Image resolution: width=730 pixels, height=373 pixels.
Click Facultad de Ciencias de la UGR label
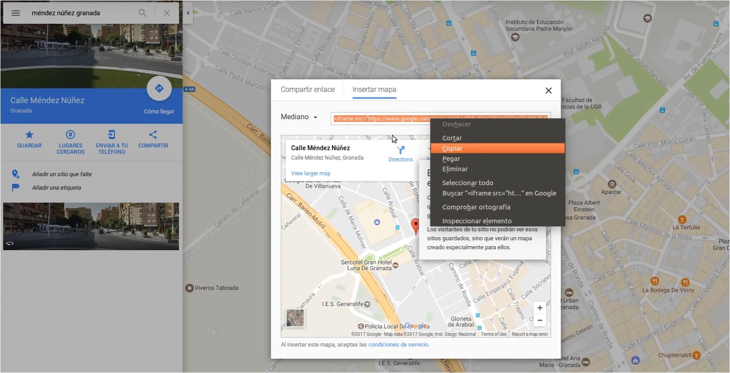tap(582, 104)
